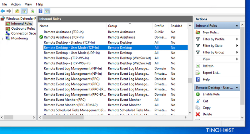Image resolution: width=250 pixels, height=134 pixels.
Task: Click New Rule... in Actions pane
Action: tap(211, 33)
